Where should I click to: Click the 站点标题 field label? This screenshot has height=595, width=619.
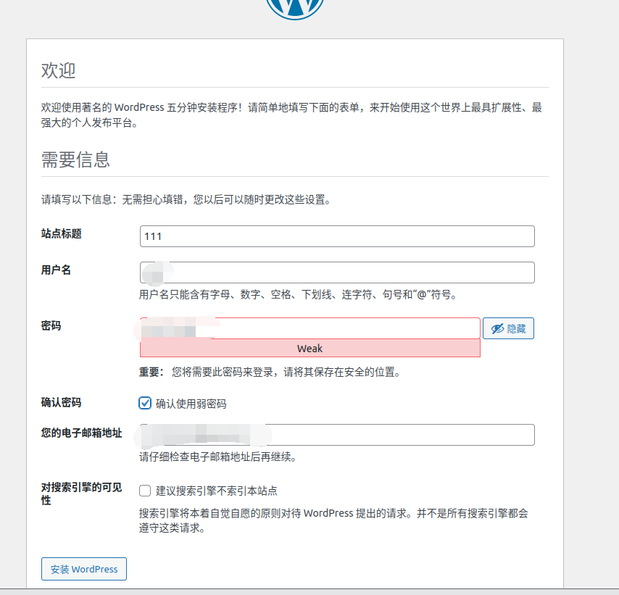61,233
